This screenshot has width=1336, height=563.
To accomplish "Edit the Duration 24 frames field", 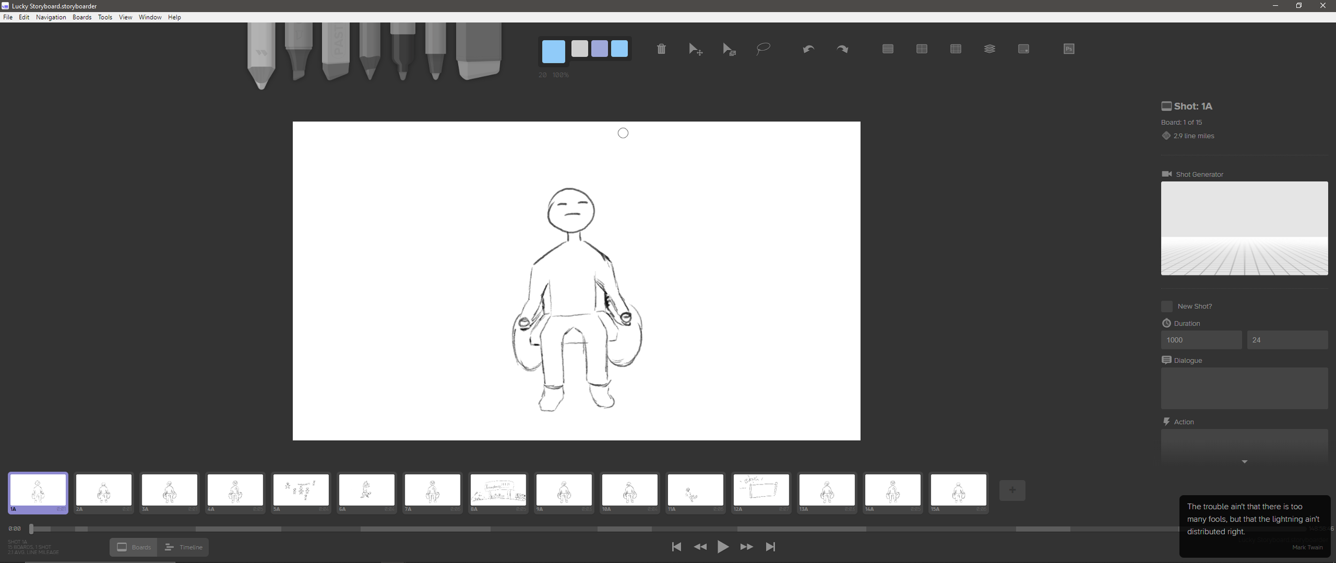I will point(1287,340).
